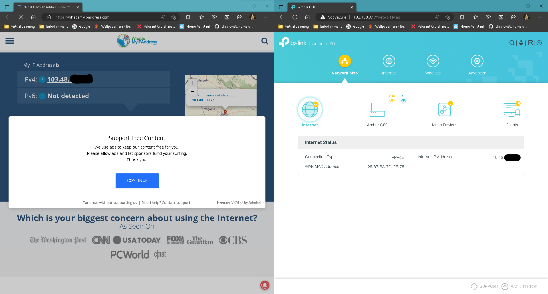Click the WhatIsMyIPAddress logo
Viewport: 548px width, 294px height.
(137, 41)
